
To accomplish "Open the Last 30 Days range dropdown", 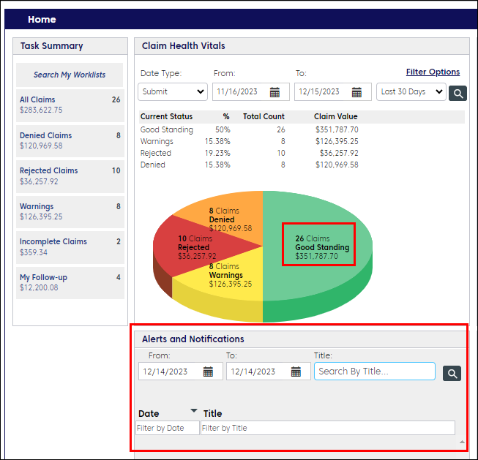I will click(x=411, y=92).
